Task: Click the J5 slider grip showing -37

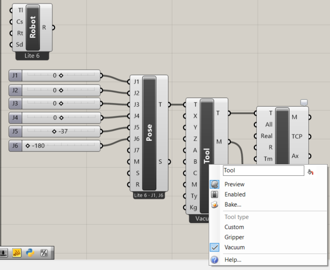Action: [x=54, y=132]
